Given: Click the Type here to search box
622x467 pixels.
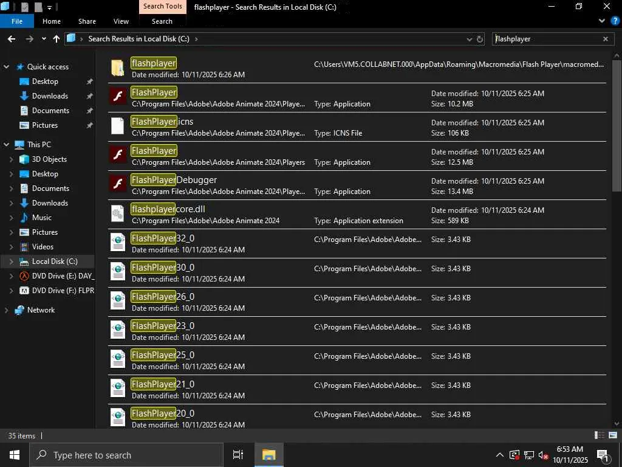Looking at the screenshot, I should 126,455.
